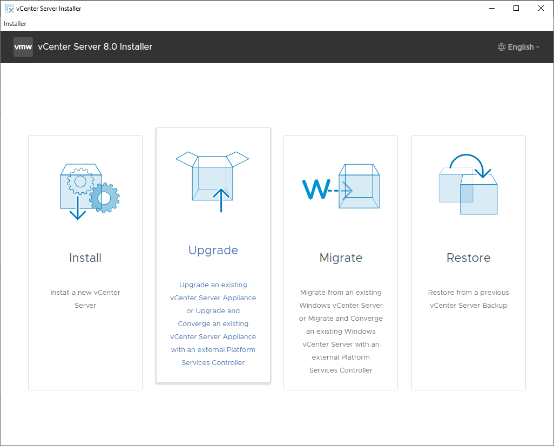
Task: Maximize the vCenter Server Installer window
Action: click(516, 8)
